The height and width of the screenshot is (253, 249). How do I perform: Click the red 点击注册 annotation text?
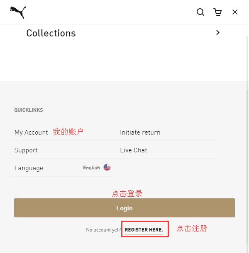coord(192,228)
